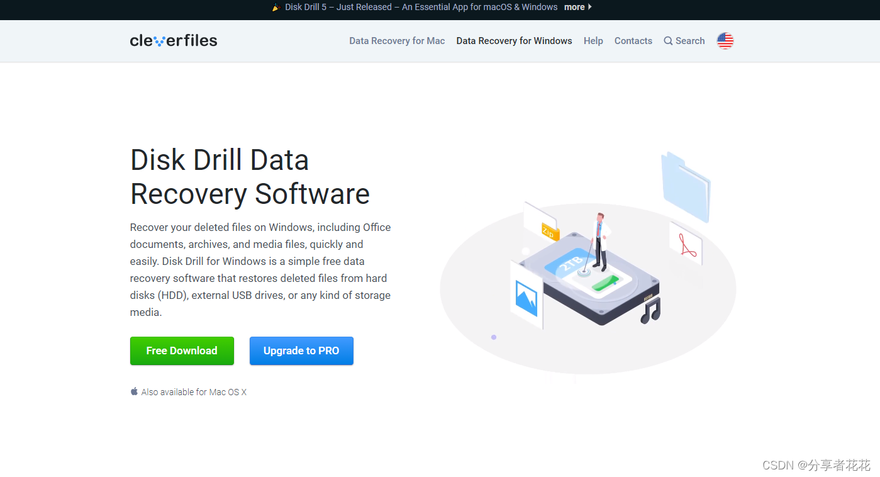Click the blue folder icon in illustration
Screen dimensions: 880x477
point(686,186)
